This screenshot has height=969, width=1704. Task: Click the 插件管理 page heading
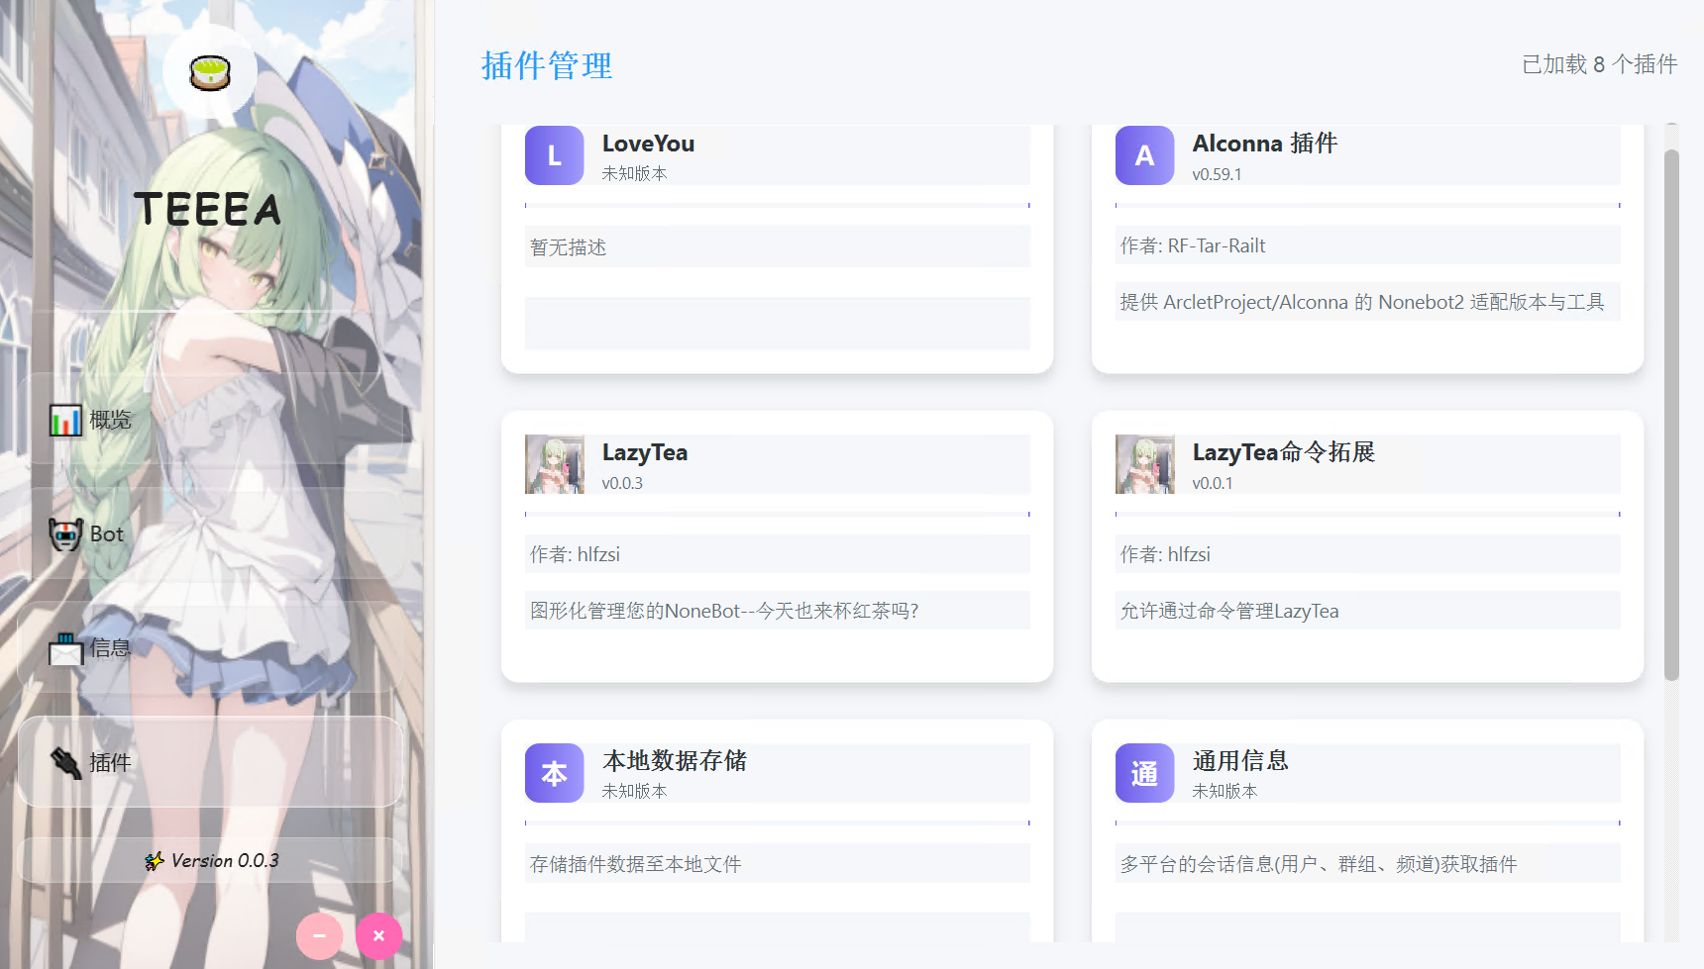547,65
